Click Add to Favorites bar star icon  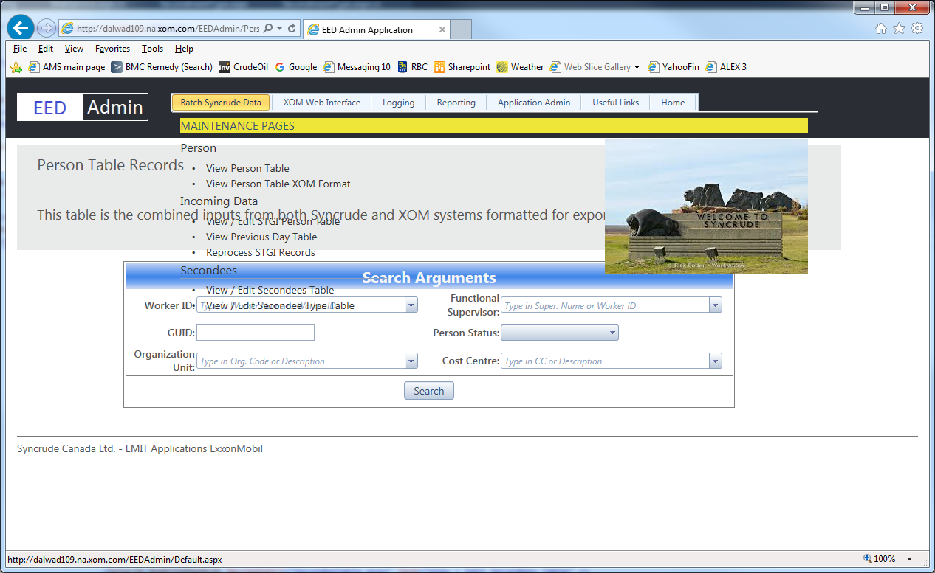[16, 67]
